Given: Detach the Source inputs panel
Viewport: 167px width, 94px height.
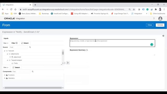Looking at the screenshot, I should (x=25, y=43).
